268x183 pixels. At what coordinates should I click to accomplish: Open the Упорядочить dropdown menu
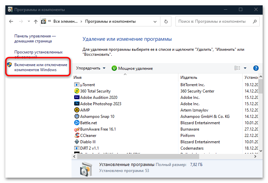pyautogui.click(x=91, y=68)
